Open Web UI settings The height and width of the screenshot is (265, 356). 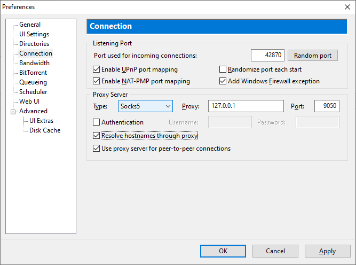point(29,102)
